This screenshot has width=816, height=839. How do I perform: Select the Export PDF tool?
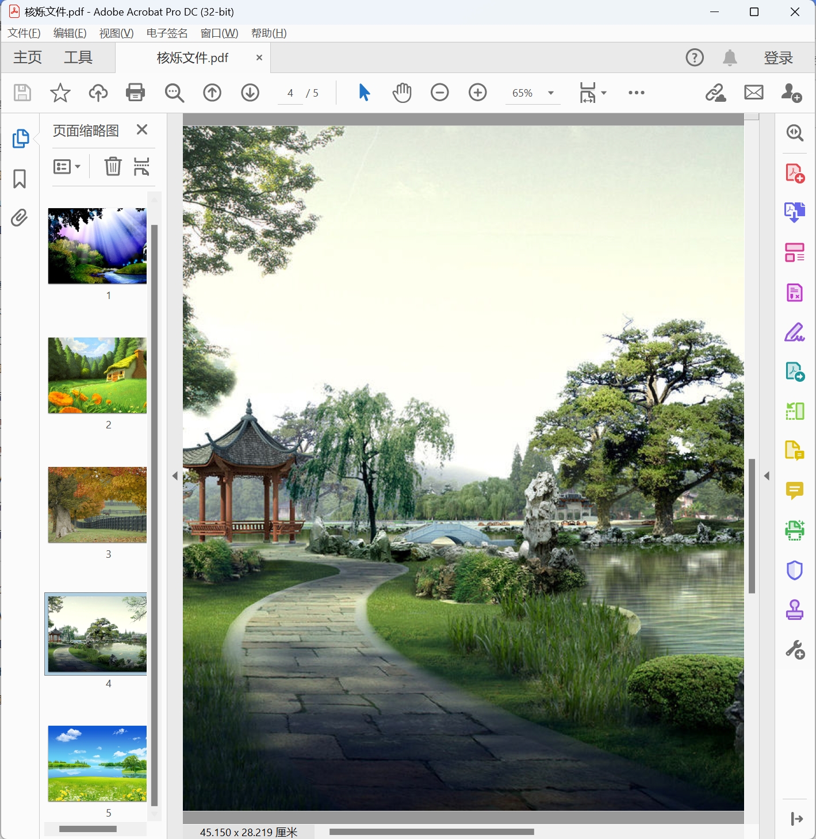(795, 212)
